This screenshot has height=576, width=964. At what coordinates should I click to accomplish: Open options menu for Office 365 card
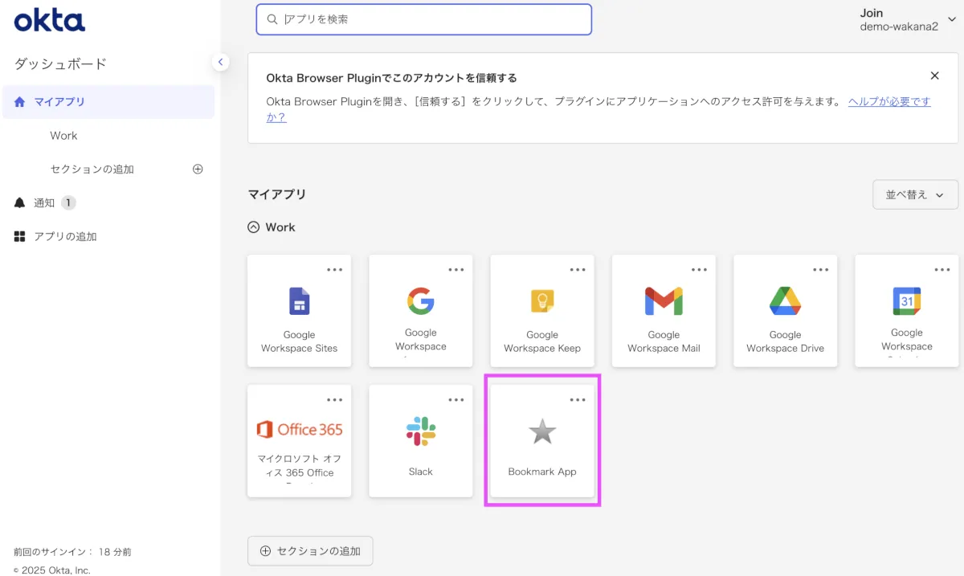pos(334,400)
